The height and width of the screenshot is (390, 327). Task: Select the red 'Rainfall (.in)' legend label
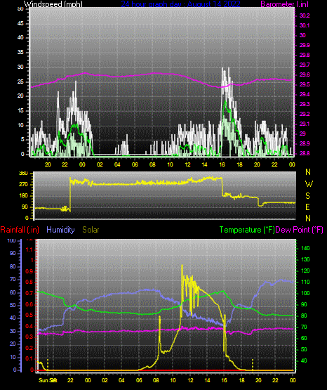coord(20,230)
